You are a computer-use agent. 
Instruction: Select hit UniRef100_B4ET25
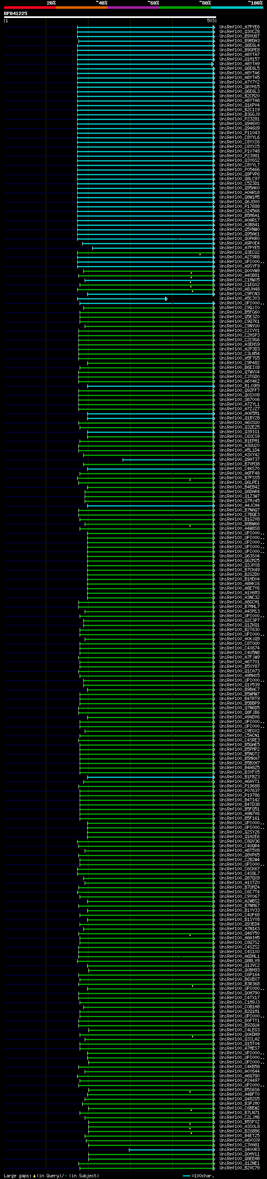click(239, 1136)
